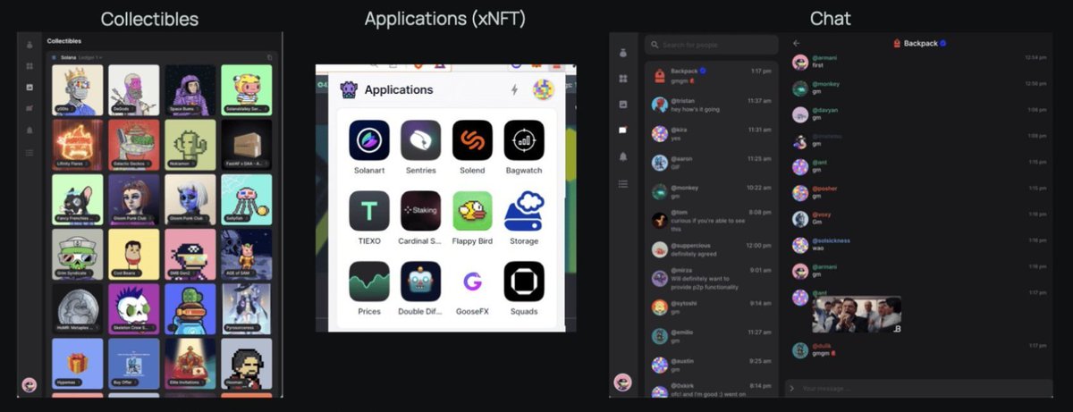Open the Squads app
1073x412 pixels.
pyautogui.click(x=524, y=282)
